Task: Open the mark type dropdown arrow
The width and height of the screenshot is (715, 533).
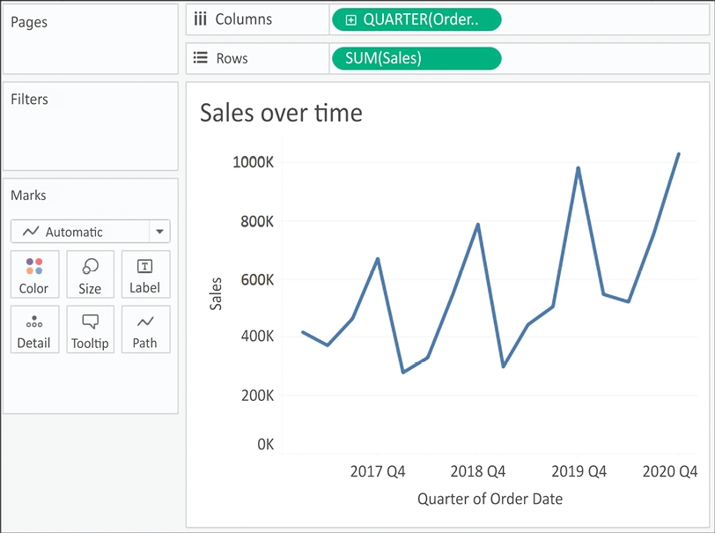Action: point(159,232)
